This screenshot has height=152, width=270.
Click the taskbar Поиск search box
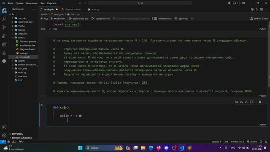[x=104, y=148]
